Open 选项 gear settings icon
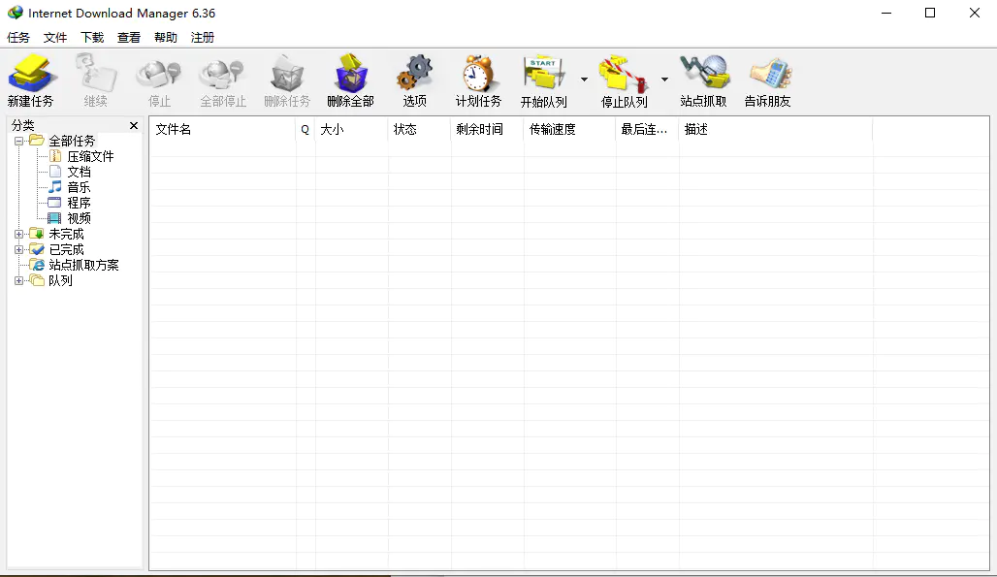Viewport: 997px width, 577px height. coord(414,73)
